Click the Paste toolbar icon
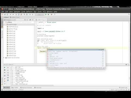131x98 pixels. (21, 14)
